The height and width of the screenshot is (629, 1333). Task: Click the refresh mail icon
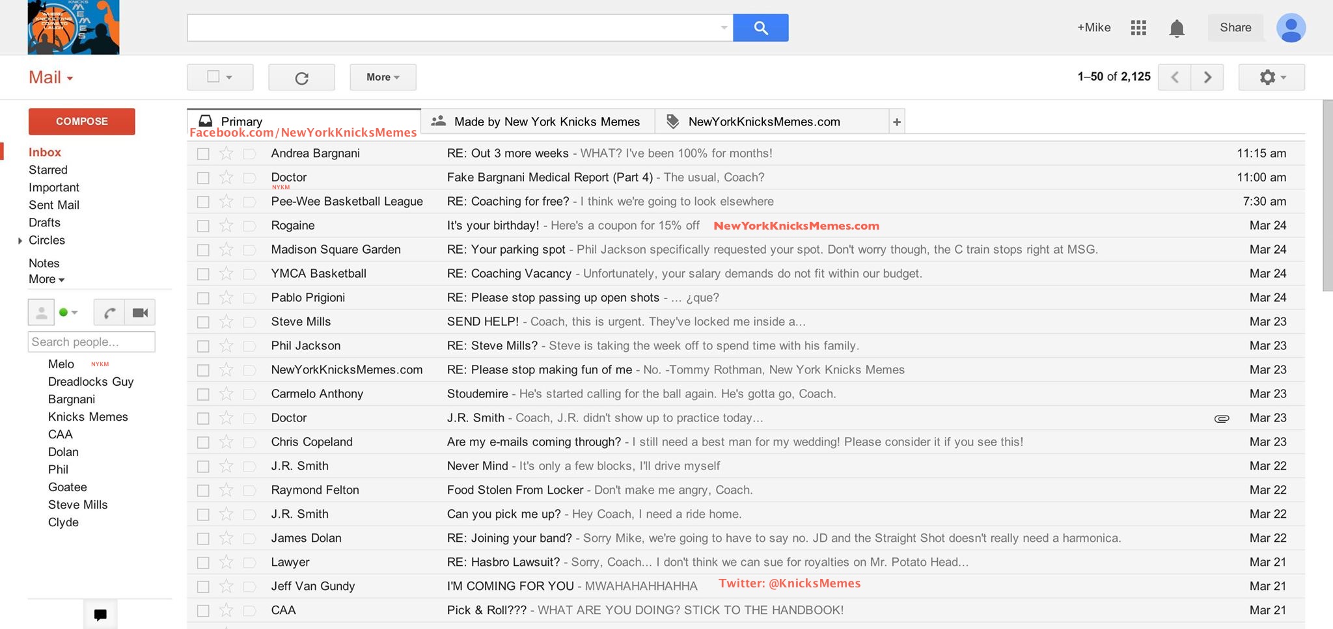coord(301,77)
